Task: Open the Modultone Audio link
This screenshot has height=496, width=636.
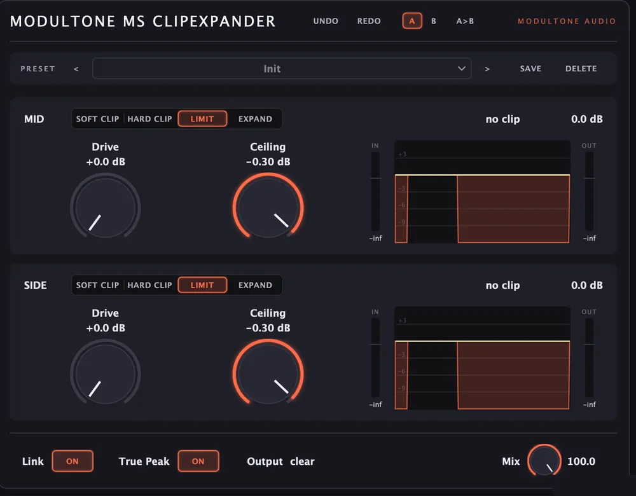Action: [567, 21]
